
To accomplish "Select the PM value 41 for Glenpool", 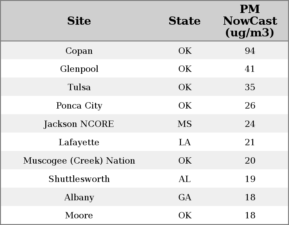I will pos(250,69).
